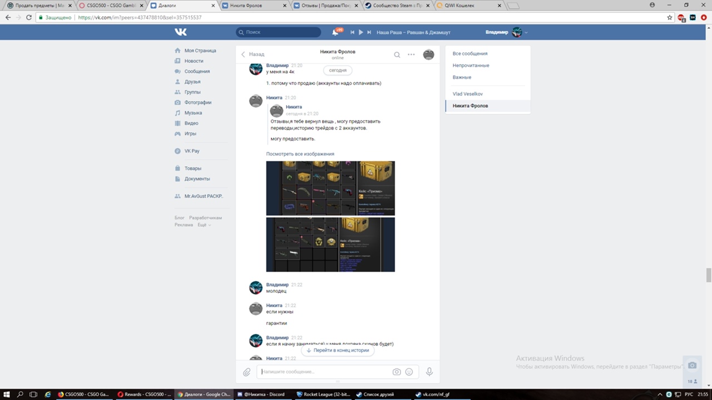Expand the Владимир profile dropdown menu
Image resolution: width=712 pixels, height=400 pixels.
click(526, 32)
